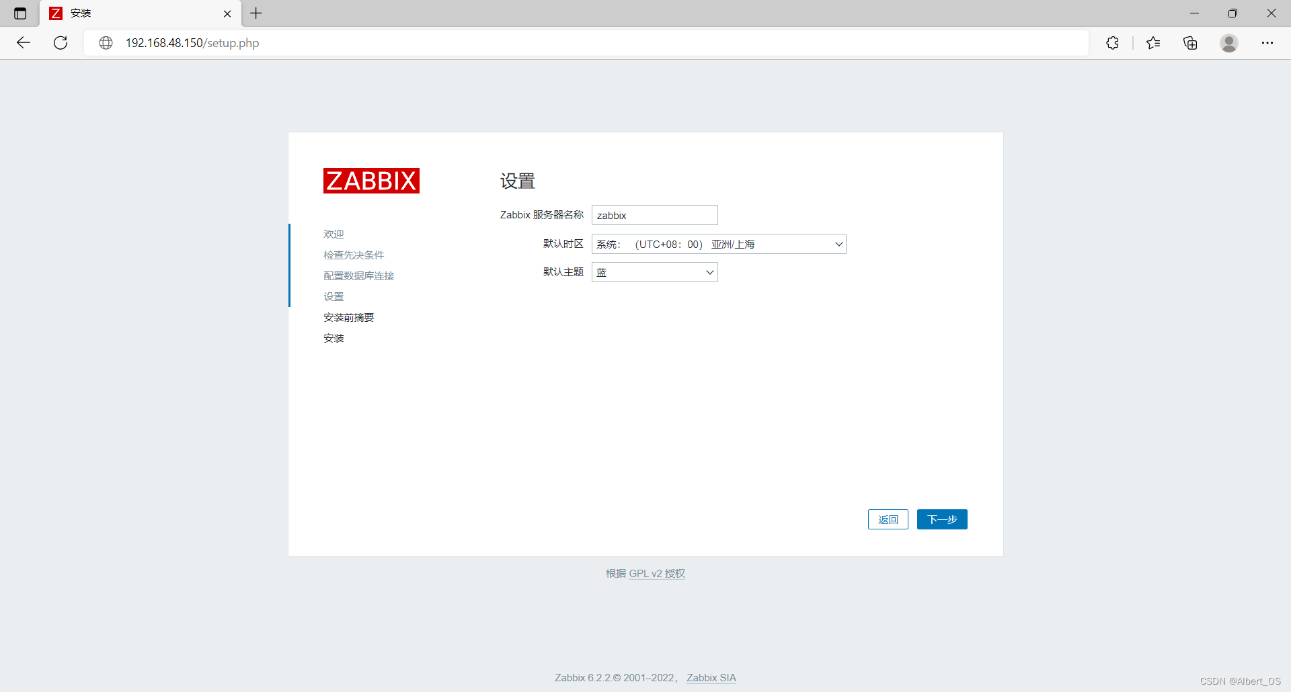
Task: Open the 默认时区 timezone dropdown
Action: point(719,244)
